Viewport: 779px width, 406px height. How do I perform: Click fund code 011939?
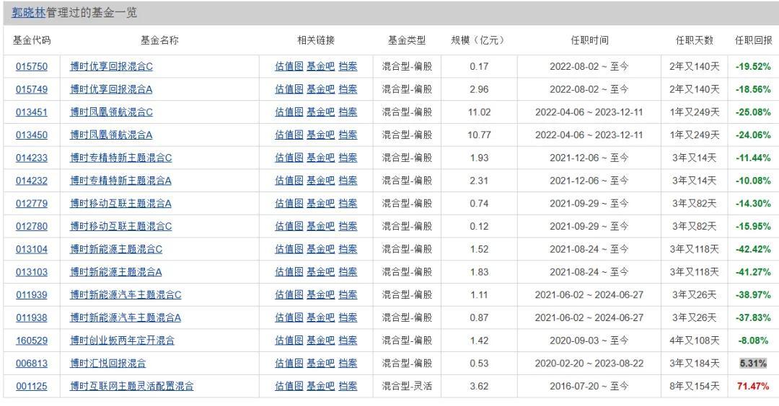[32, 294]
